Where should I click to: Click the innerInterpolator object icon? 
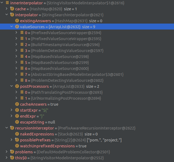(7, 3)
